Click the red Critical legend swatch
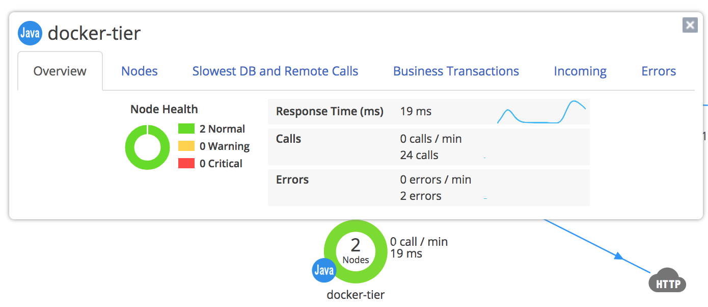 (186, 164)
